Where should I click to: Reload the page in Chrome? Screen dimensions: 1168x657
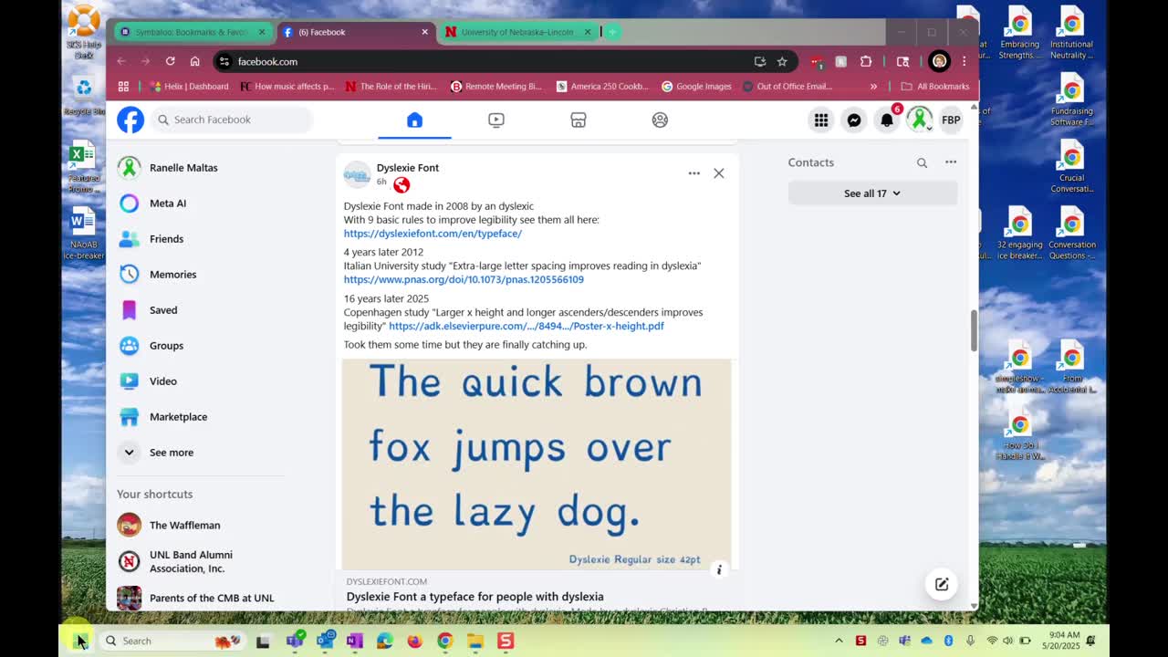pos(170,61)
